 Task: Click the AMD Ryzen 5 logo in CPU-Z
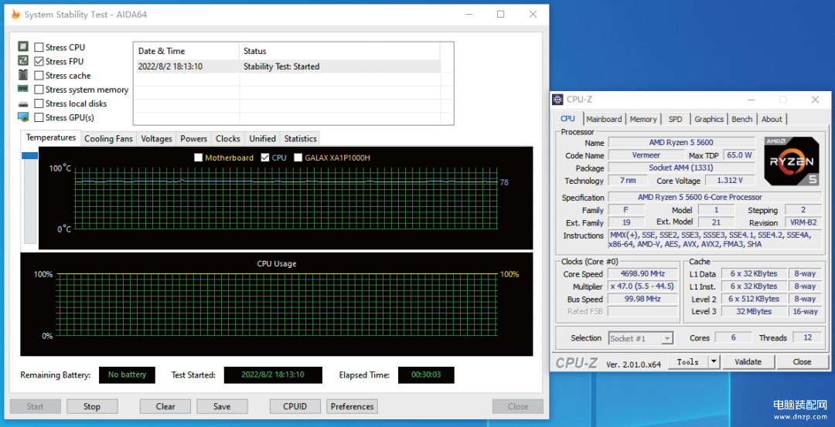792,161
